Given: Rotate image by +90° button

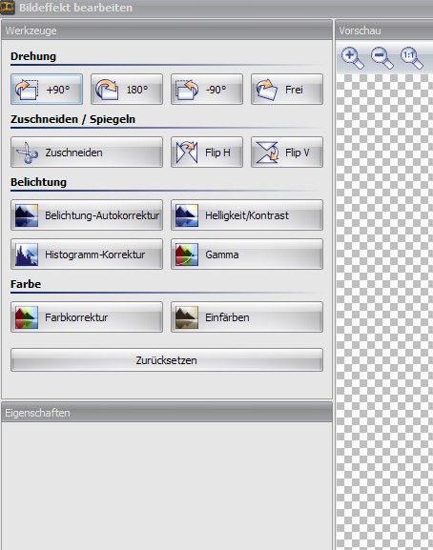Looking at the screenshot, I should 47,89.
